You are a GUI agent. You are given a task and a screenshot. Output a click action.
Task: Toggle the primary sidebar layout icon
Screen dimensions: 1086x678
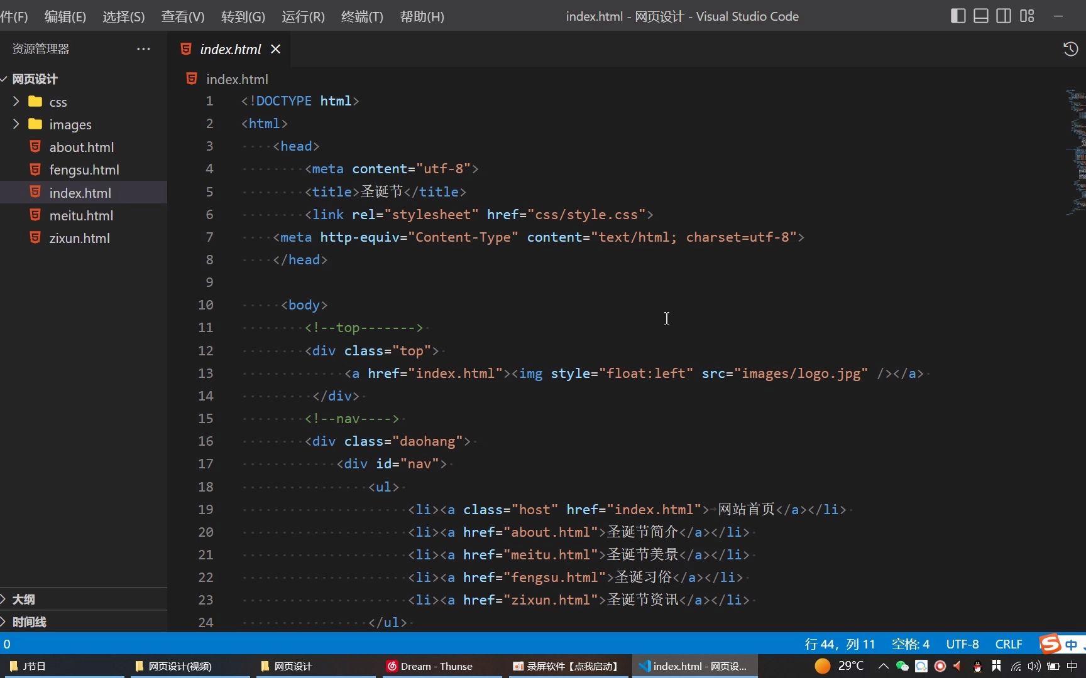click(958, 16)
